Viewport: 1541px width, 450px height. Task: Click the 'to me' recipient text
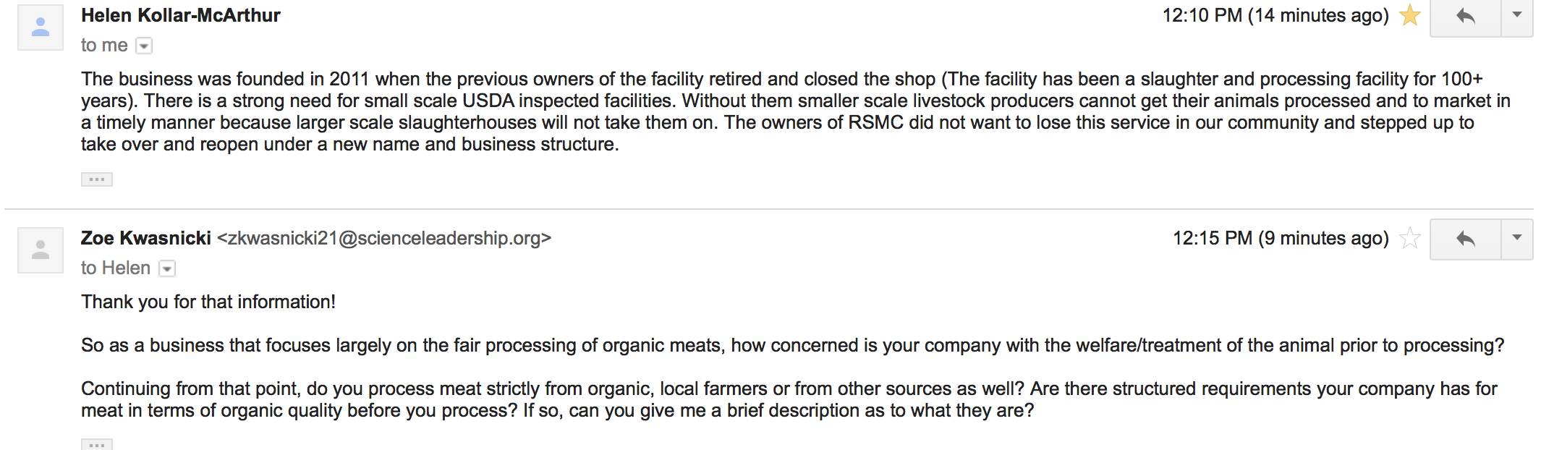tap(104, 46)
